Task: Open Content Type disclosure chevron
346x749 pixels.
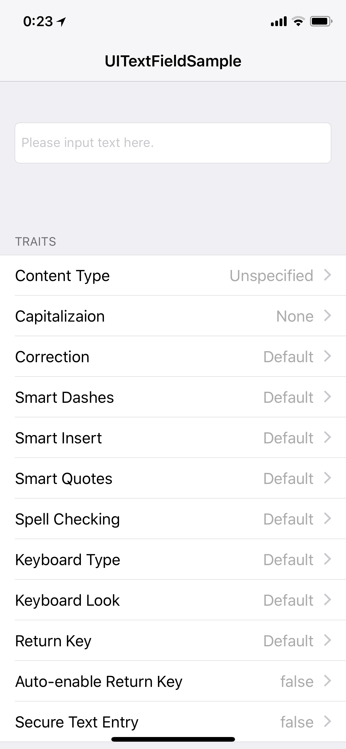Action: (x=328, y=275)
